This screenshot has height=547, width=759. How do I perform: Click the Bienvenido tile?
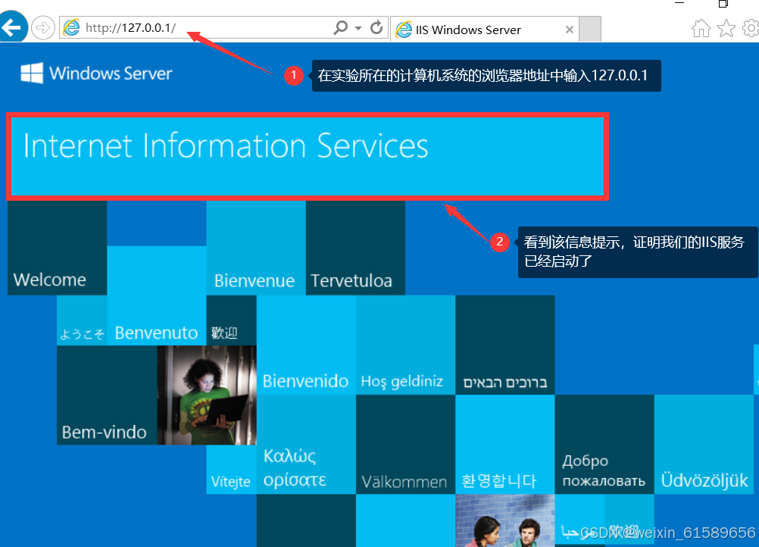click(306, 345)
